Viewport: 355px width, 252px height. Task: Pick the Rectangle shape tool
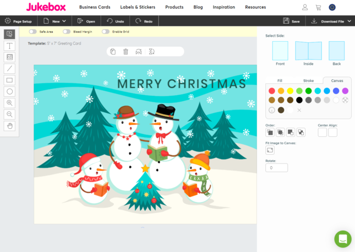[9, 80]
